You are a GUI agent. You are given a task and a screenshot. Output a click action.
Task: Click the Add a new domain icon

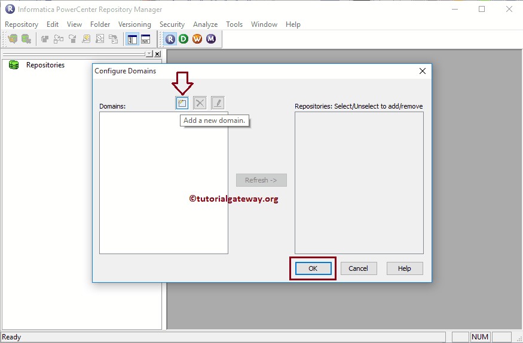(182, 103)
